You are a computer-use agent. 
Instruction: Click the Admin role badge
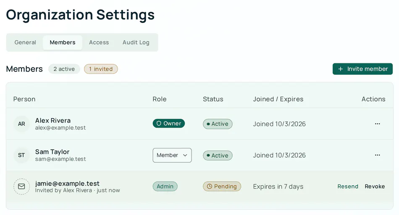165,187
